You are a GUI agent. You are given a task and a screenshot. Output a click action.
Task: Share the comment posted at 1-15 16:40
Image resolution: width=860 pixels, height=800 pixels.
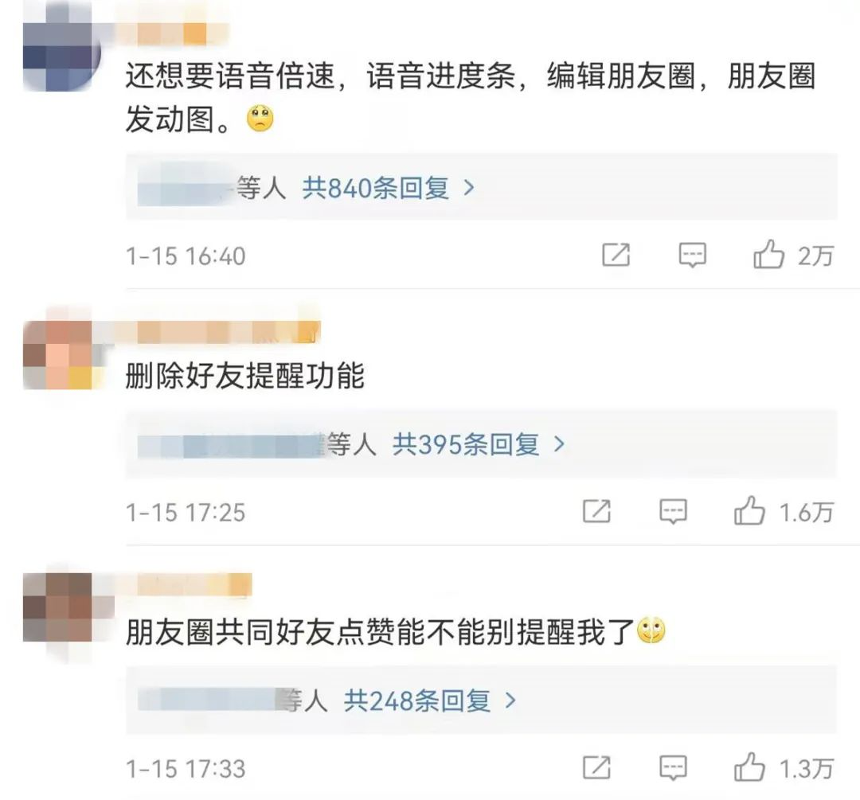coord(616,255)
